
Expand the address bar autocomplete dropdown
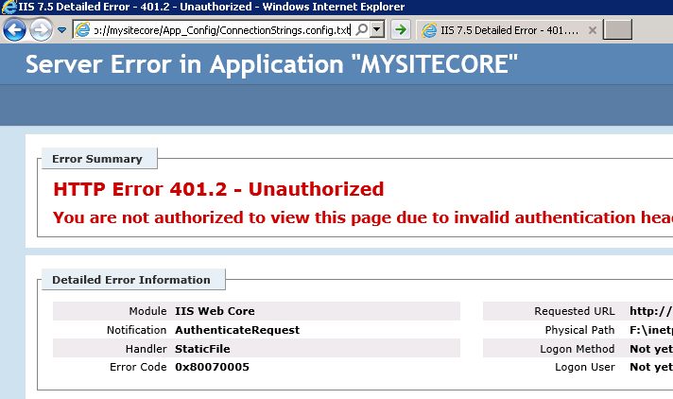tap(377, 29)
